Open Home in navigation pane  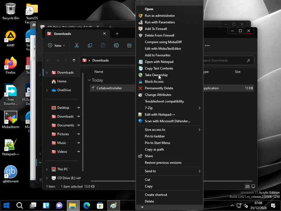(x=62, y=81)
